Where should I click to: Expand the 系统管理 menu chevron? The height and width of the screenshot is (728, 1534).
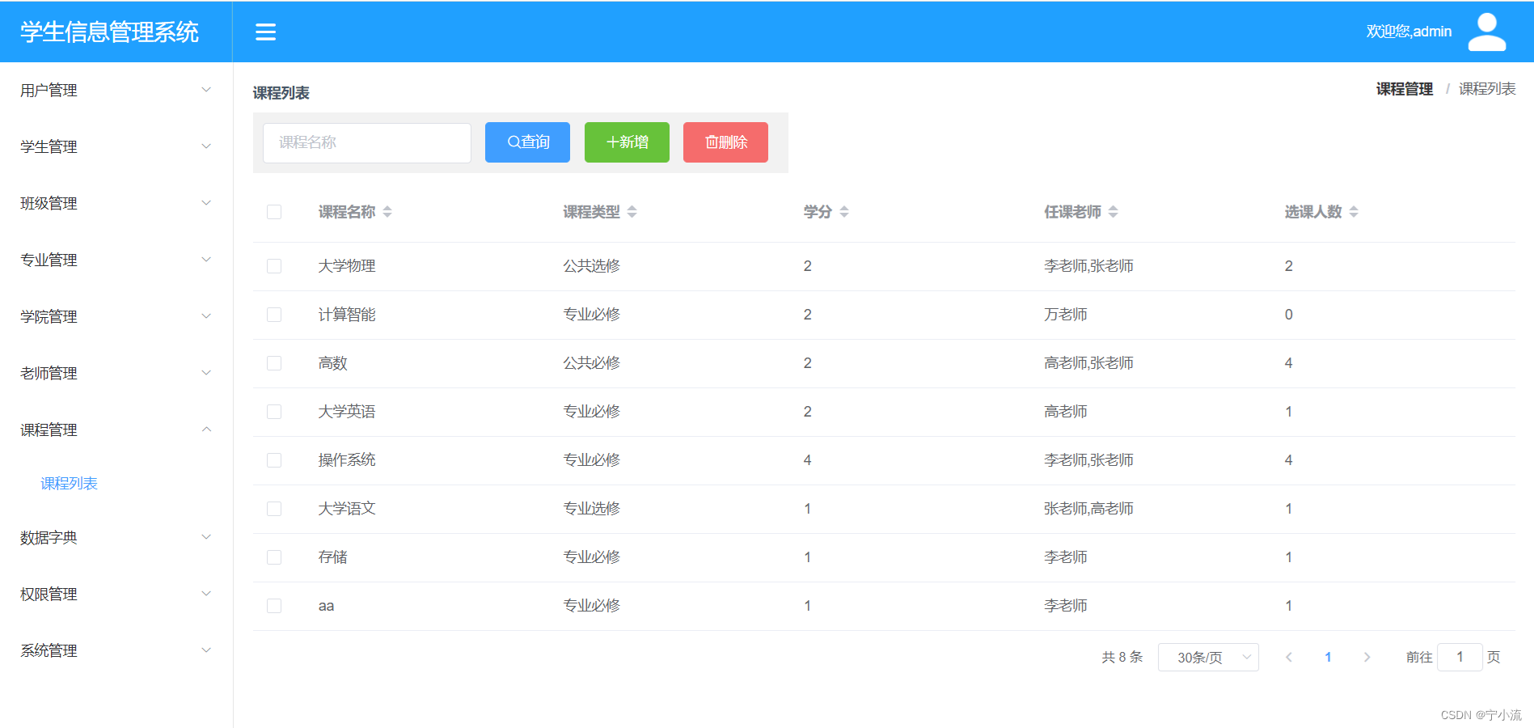(x=206, y=650)
